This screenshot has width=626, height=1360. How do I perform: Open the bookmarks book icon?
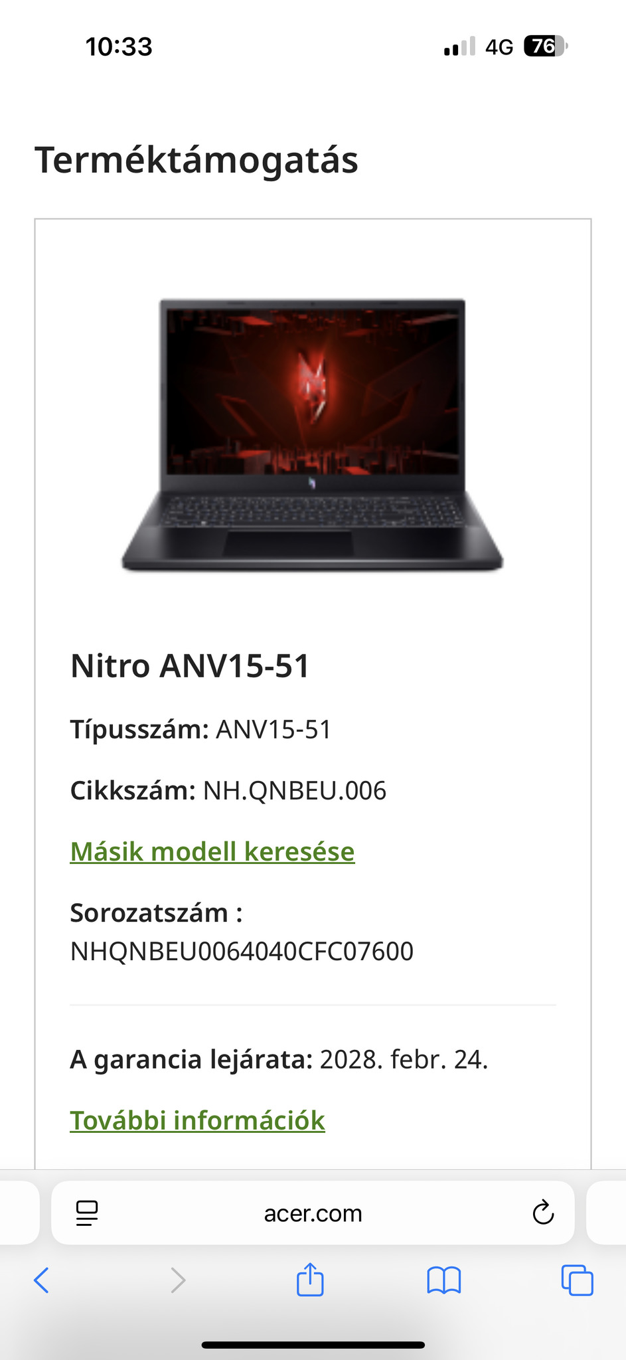(x=444, y=1280)
